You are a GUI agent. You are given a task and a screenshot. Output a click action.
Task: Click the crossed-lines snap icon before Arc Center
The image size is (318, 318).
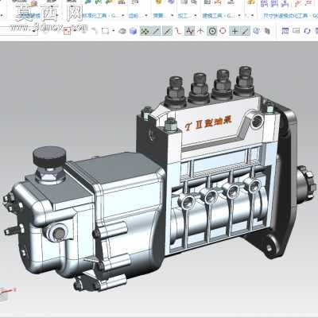tap(200, 31)
